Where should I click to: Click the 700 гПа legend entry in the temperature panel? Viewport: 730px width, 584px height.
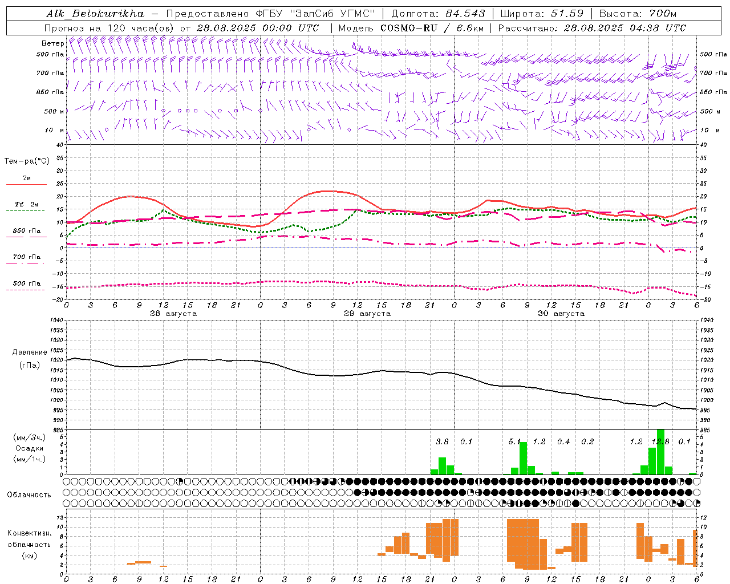tap(26, 257)
